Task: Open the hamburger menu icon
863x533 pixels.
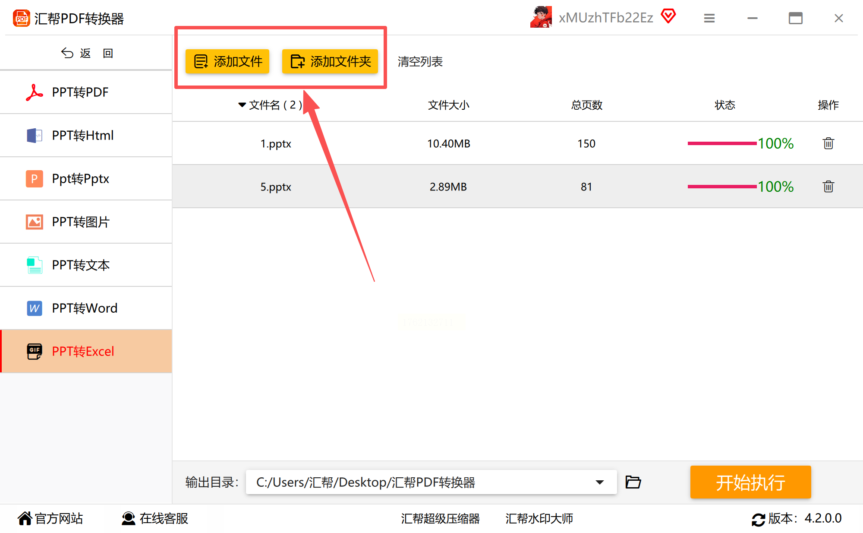Action: pyautogui.click(x=709, y=18)
